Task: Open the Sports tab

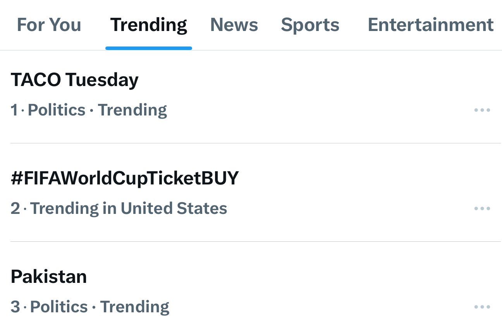Action: [310, 25]
